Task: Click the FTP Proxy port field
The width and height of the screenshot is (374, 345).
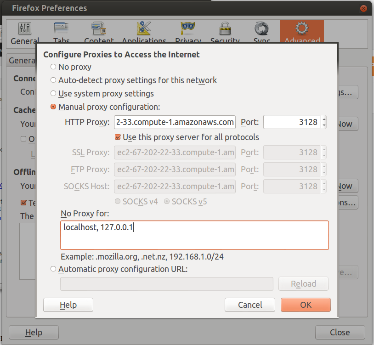Action: click(x=292, y=169)
